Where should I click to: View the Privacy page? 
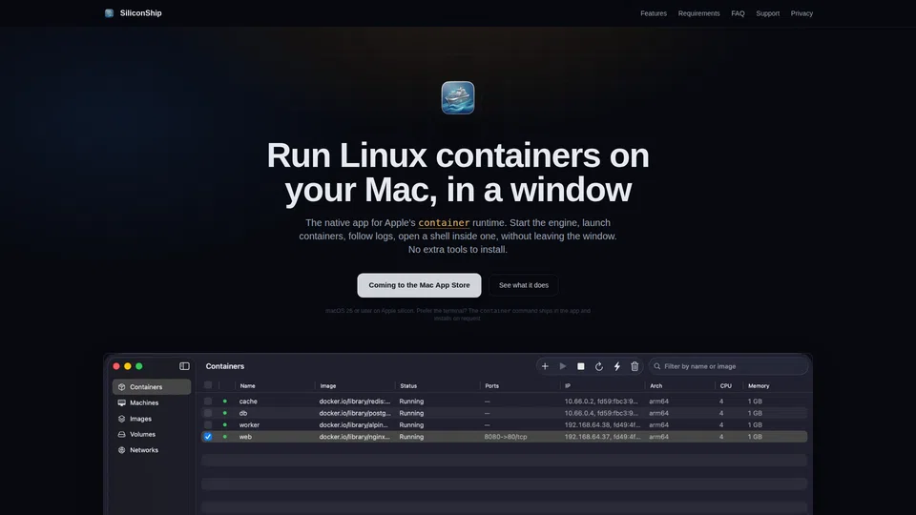801,13
